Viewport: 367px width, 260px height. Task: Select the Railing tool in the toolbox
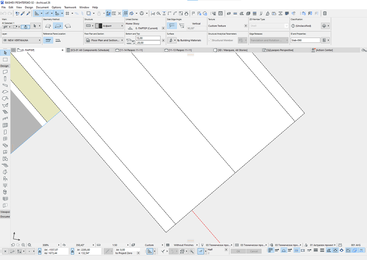(x=5, y=119)
